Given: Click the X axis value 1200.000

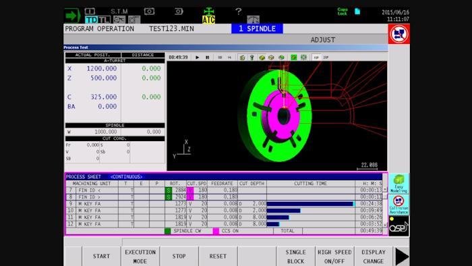Looking at the screenshot, I should pyautogui.click(x=101, y=68).
